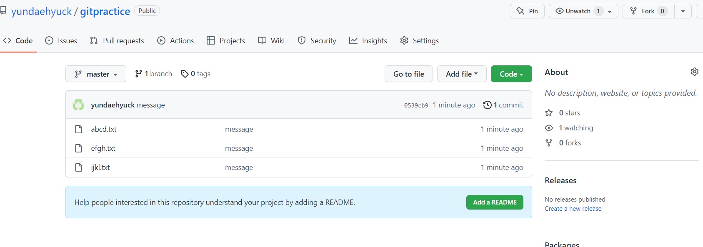Open commit hash 0539cb9
This screenshot has height=247, width=703.
416,105
